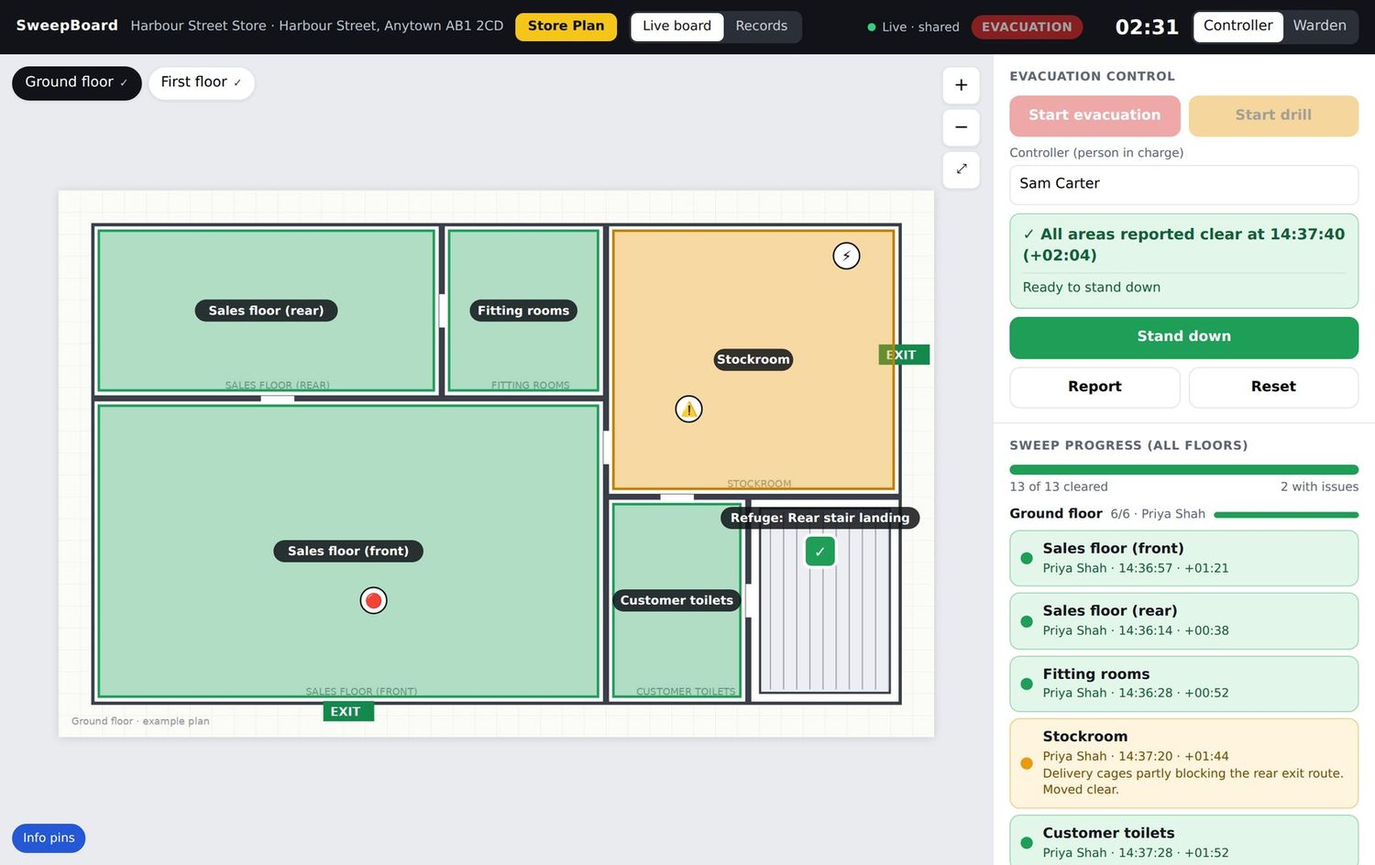The height and width of the screenshot is (865, 1375).
Task: Click the Sales floor (rear) room label
Action: pyautogui.click(x=266, y=311)
